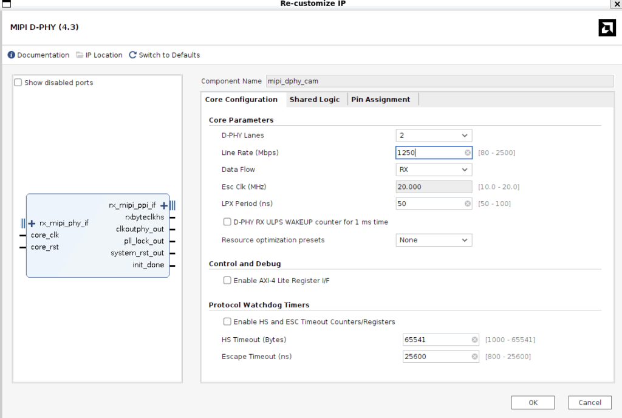Click the [1000 - 65541] range hint
The width and height of the screenshot is (622, 418).
pos(510,340)
